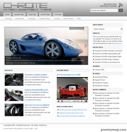
Task: Open the Automobiles category menu
Action: pyautogui.click(x=20, y=19)
